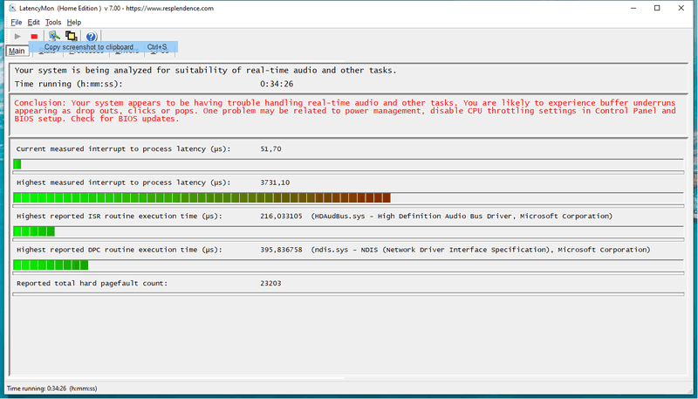This screenshot has width=698, height=399.
Task: Click 'Your system is being analyzed' text
Action: [x=205, y=71]
